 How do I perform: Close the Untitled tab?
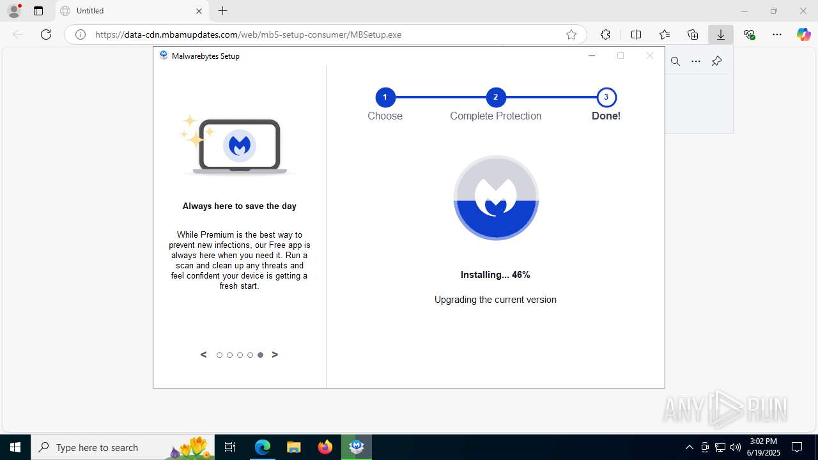point(199,11)
